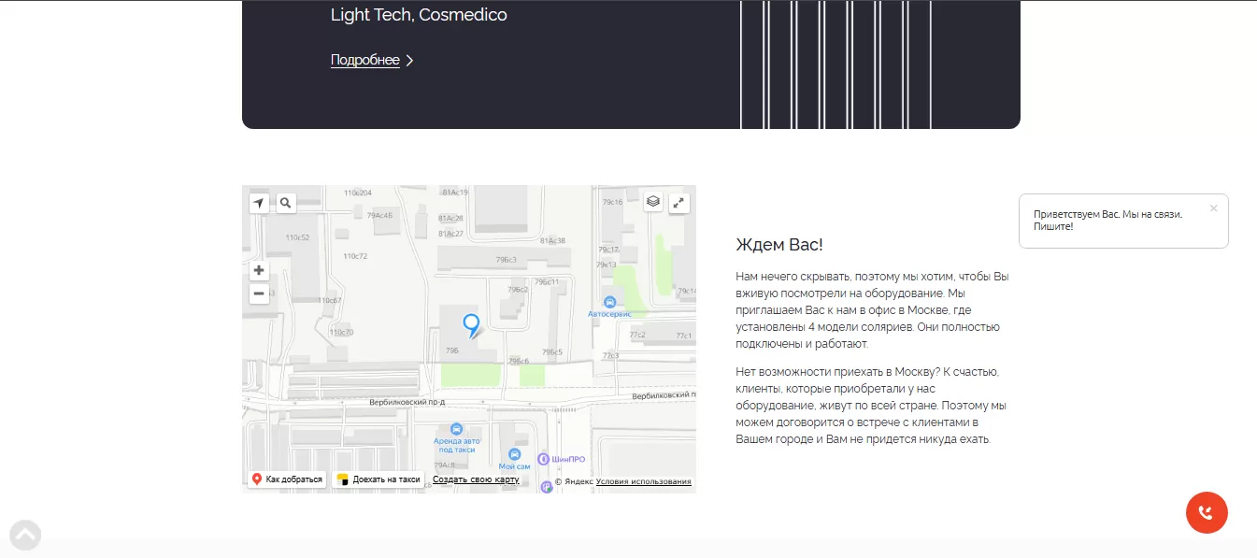This screenshot has height=558, width=1257.
Task: Click the blue location pin on map
Action: click(472, 325)
